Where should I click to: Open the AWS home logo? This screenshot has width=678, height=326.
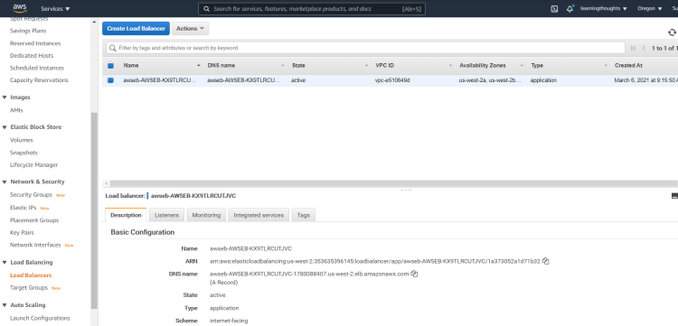click(x=20, y=8)
